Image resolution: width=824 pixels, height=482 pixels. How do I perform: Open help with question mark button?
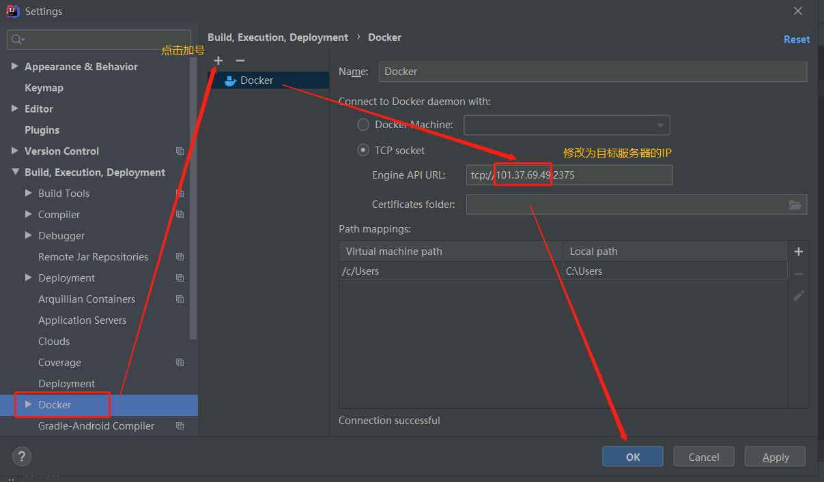tap(22, 457)
